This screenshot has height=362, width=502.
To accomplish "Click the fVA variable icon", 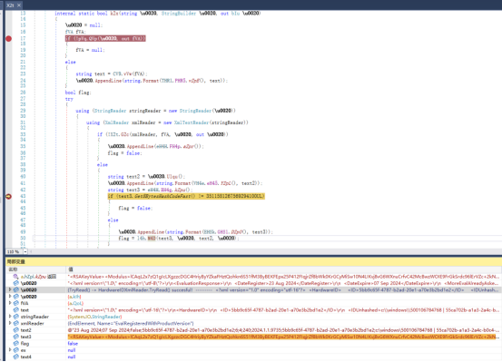I will tap(15, 303).
